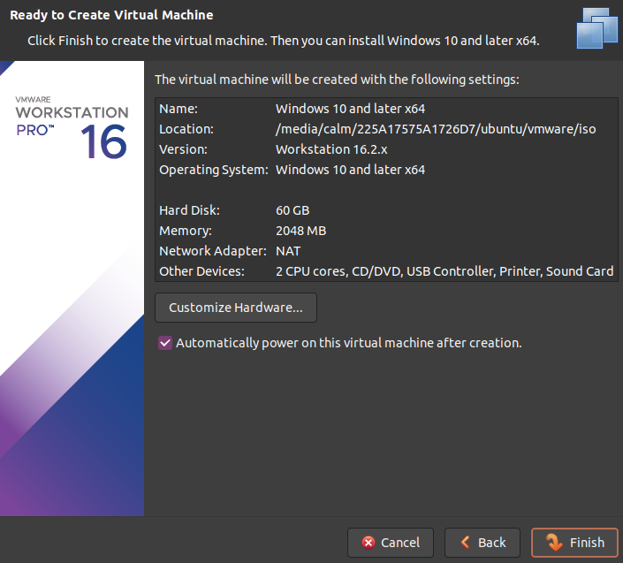Select the Memory value 2048 MB
Image resolution: width=623 pixels, height=563 pixels.
pyautogui.click(x=300, y=231)
